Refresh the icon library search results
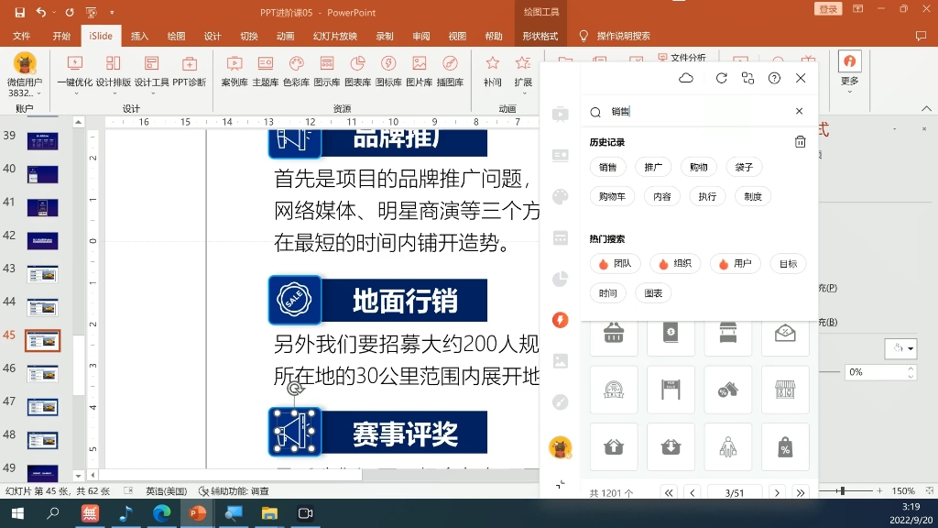The image size is (938, 528). [x=722, y=79]
